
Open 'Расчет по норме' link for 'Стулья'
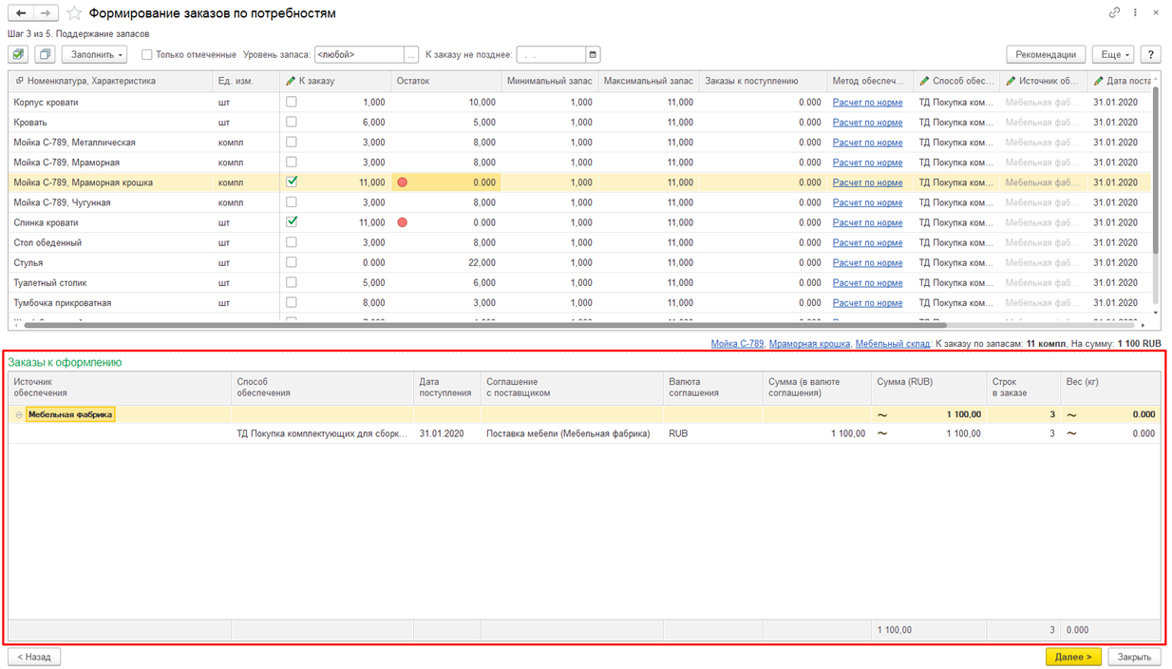[867, 263]
